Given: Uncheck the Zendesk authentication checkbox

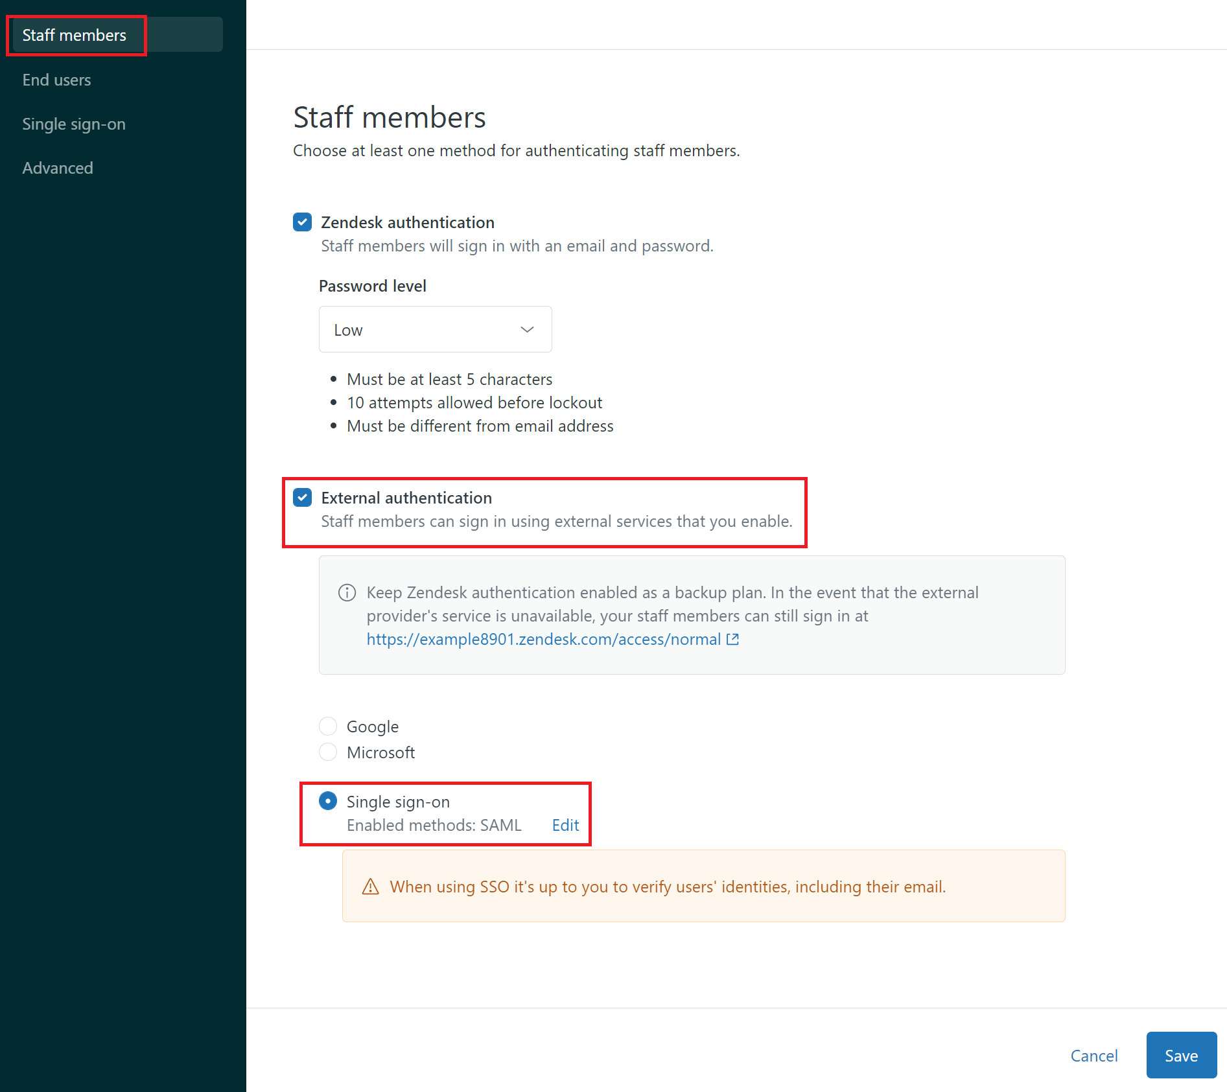Looking at the screenshot, I should (x=302, y=222).
